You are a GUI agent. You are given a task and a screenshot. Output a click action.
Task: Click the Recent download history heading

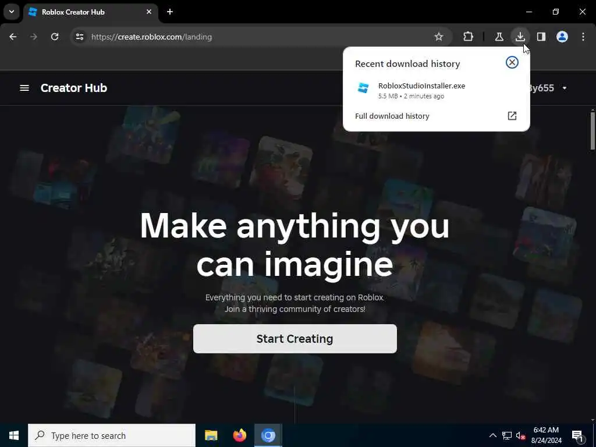[407, 64]
